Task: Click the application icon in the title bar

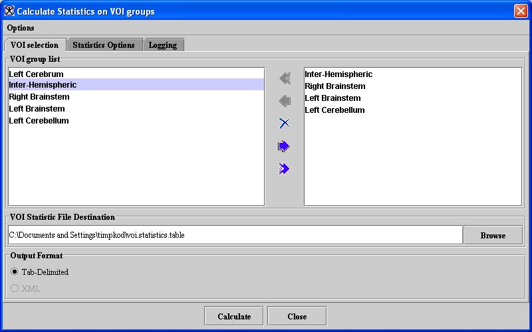Action: click(x=9, y=11)
